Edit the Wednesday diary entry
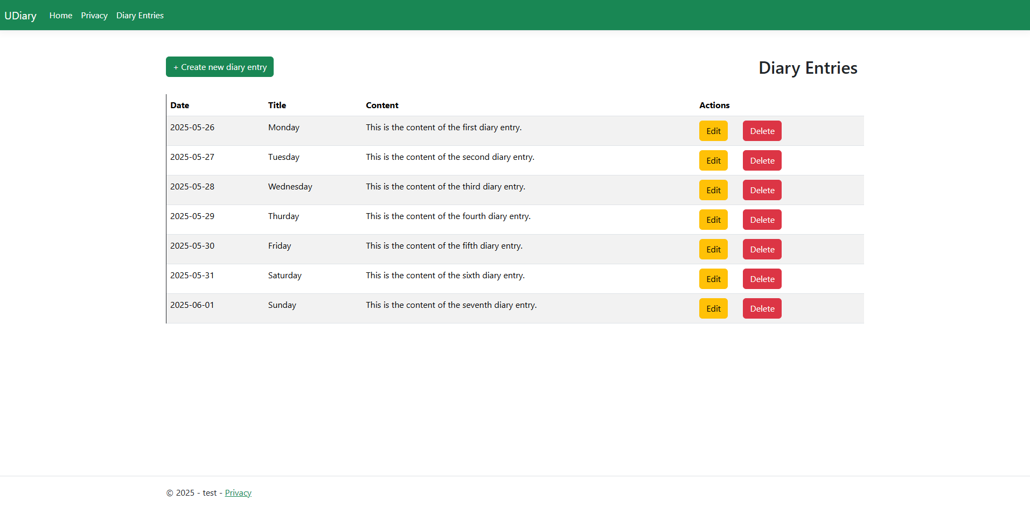 (x=713, y=190)
